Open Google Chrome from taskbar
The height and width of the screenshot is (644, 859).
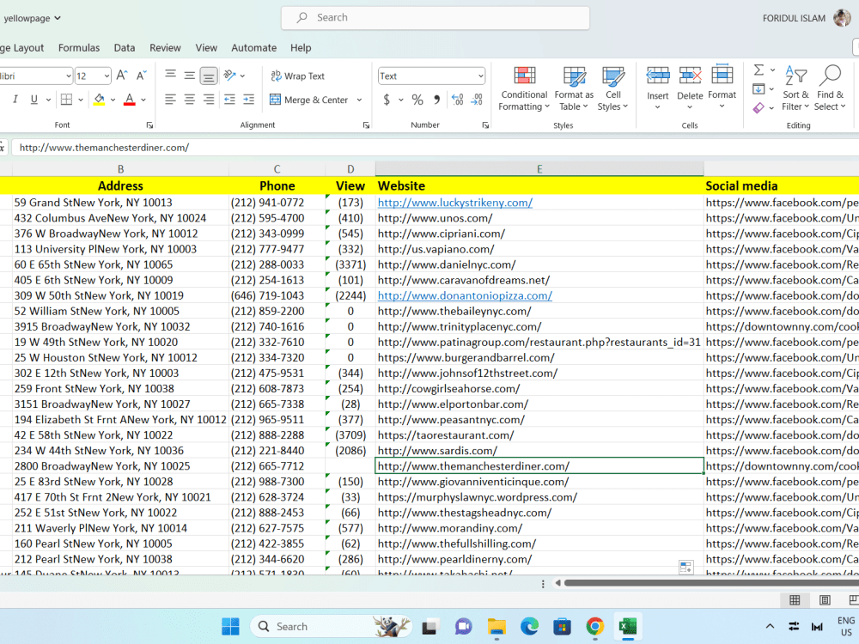click(594, 627)
